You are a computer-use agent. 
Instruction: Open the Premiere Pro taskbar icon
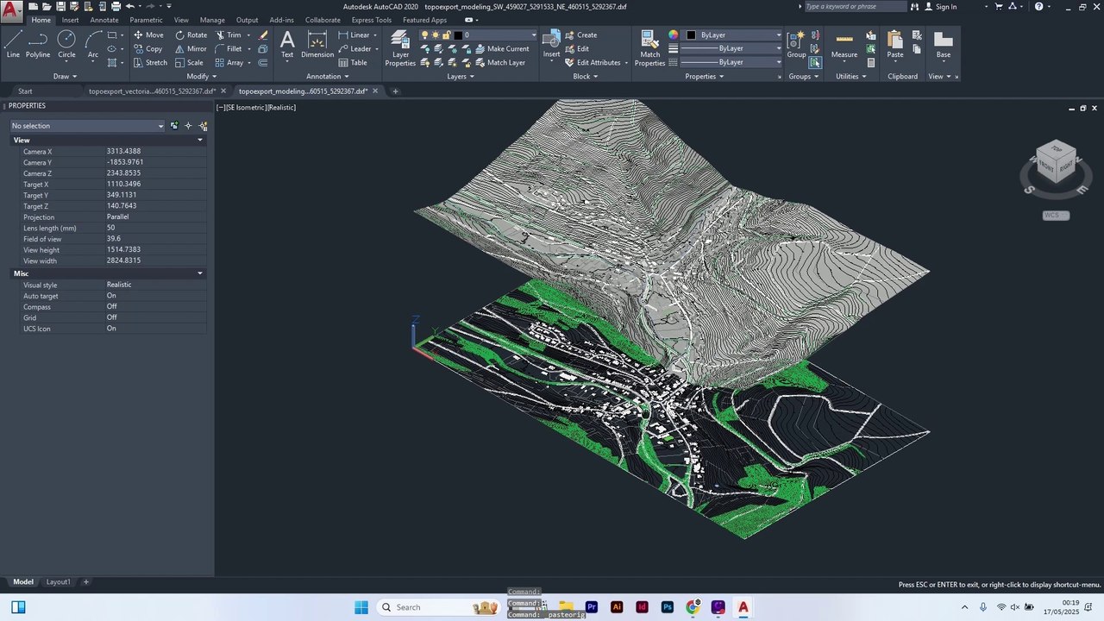tap(592, 607)
